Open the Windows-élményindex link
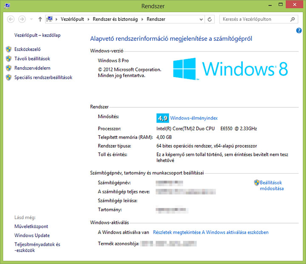 click(x=194, y=118)
